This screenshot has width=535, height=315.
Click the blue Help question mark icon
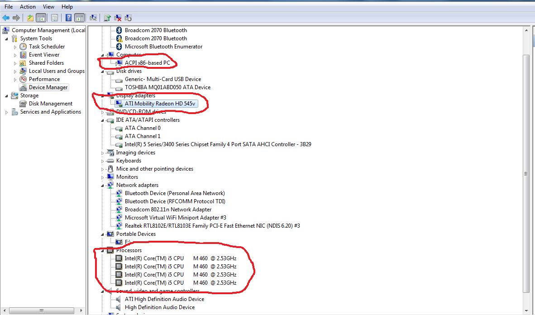(68, 18)
